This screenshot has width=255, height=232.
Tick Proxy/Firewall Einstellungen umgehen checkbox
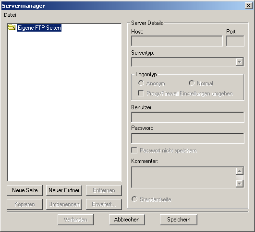point(141,93)
